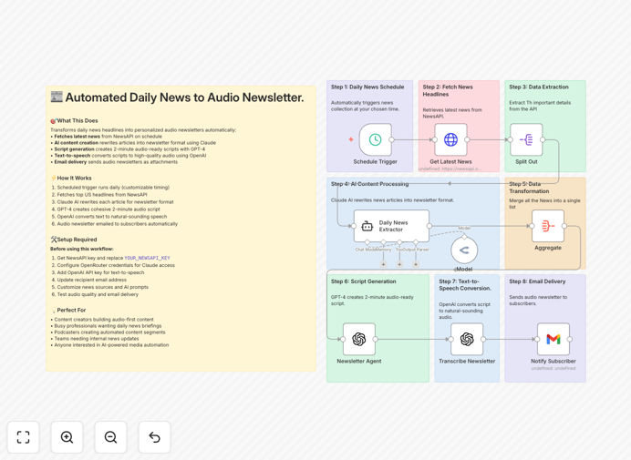Click 'Sends audio newsletter to subscribers.' description
Image resolution: width=631 pixels, height=460 pixels.
[538, 301]
